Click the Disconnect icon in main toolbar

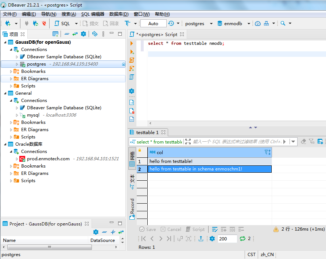[x=44, y=23]
